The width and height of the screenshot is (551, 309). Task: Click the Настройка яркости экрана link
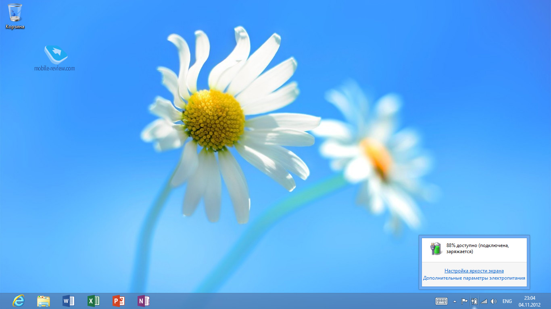(x=474, y=271)
